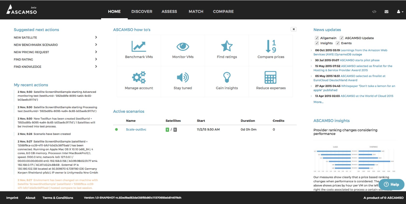Open the World of Cloud 2015 link
Image resolution: width=406 pixels, height=204 pixels.
[x=367, y=96]
